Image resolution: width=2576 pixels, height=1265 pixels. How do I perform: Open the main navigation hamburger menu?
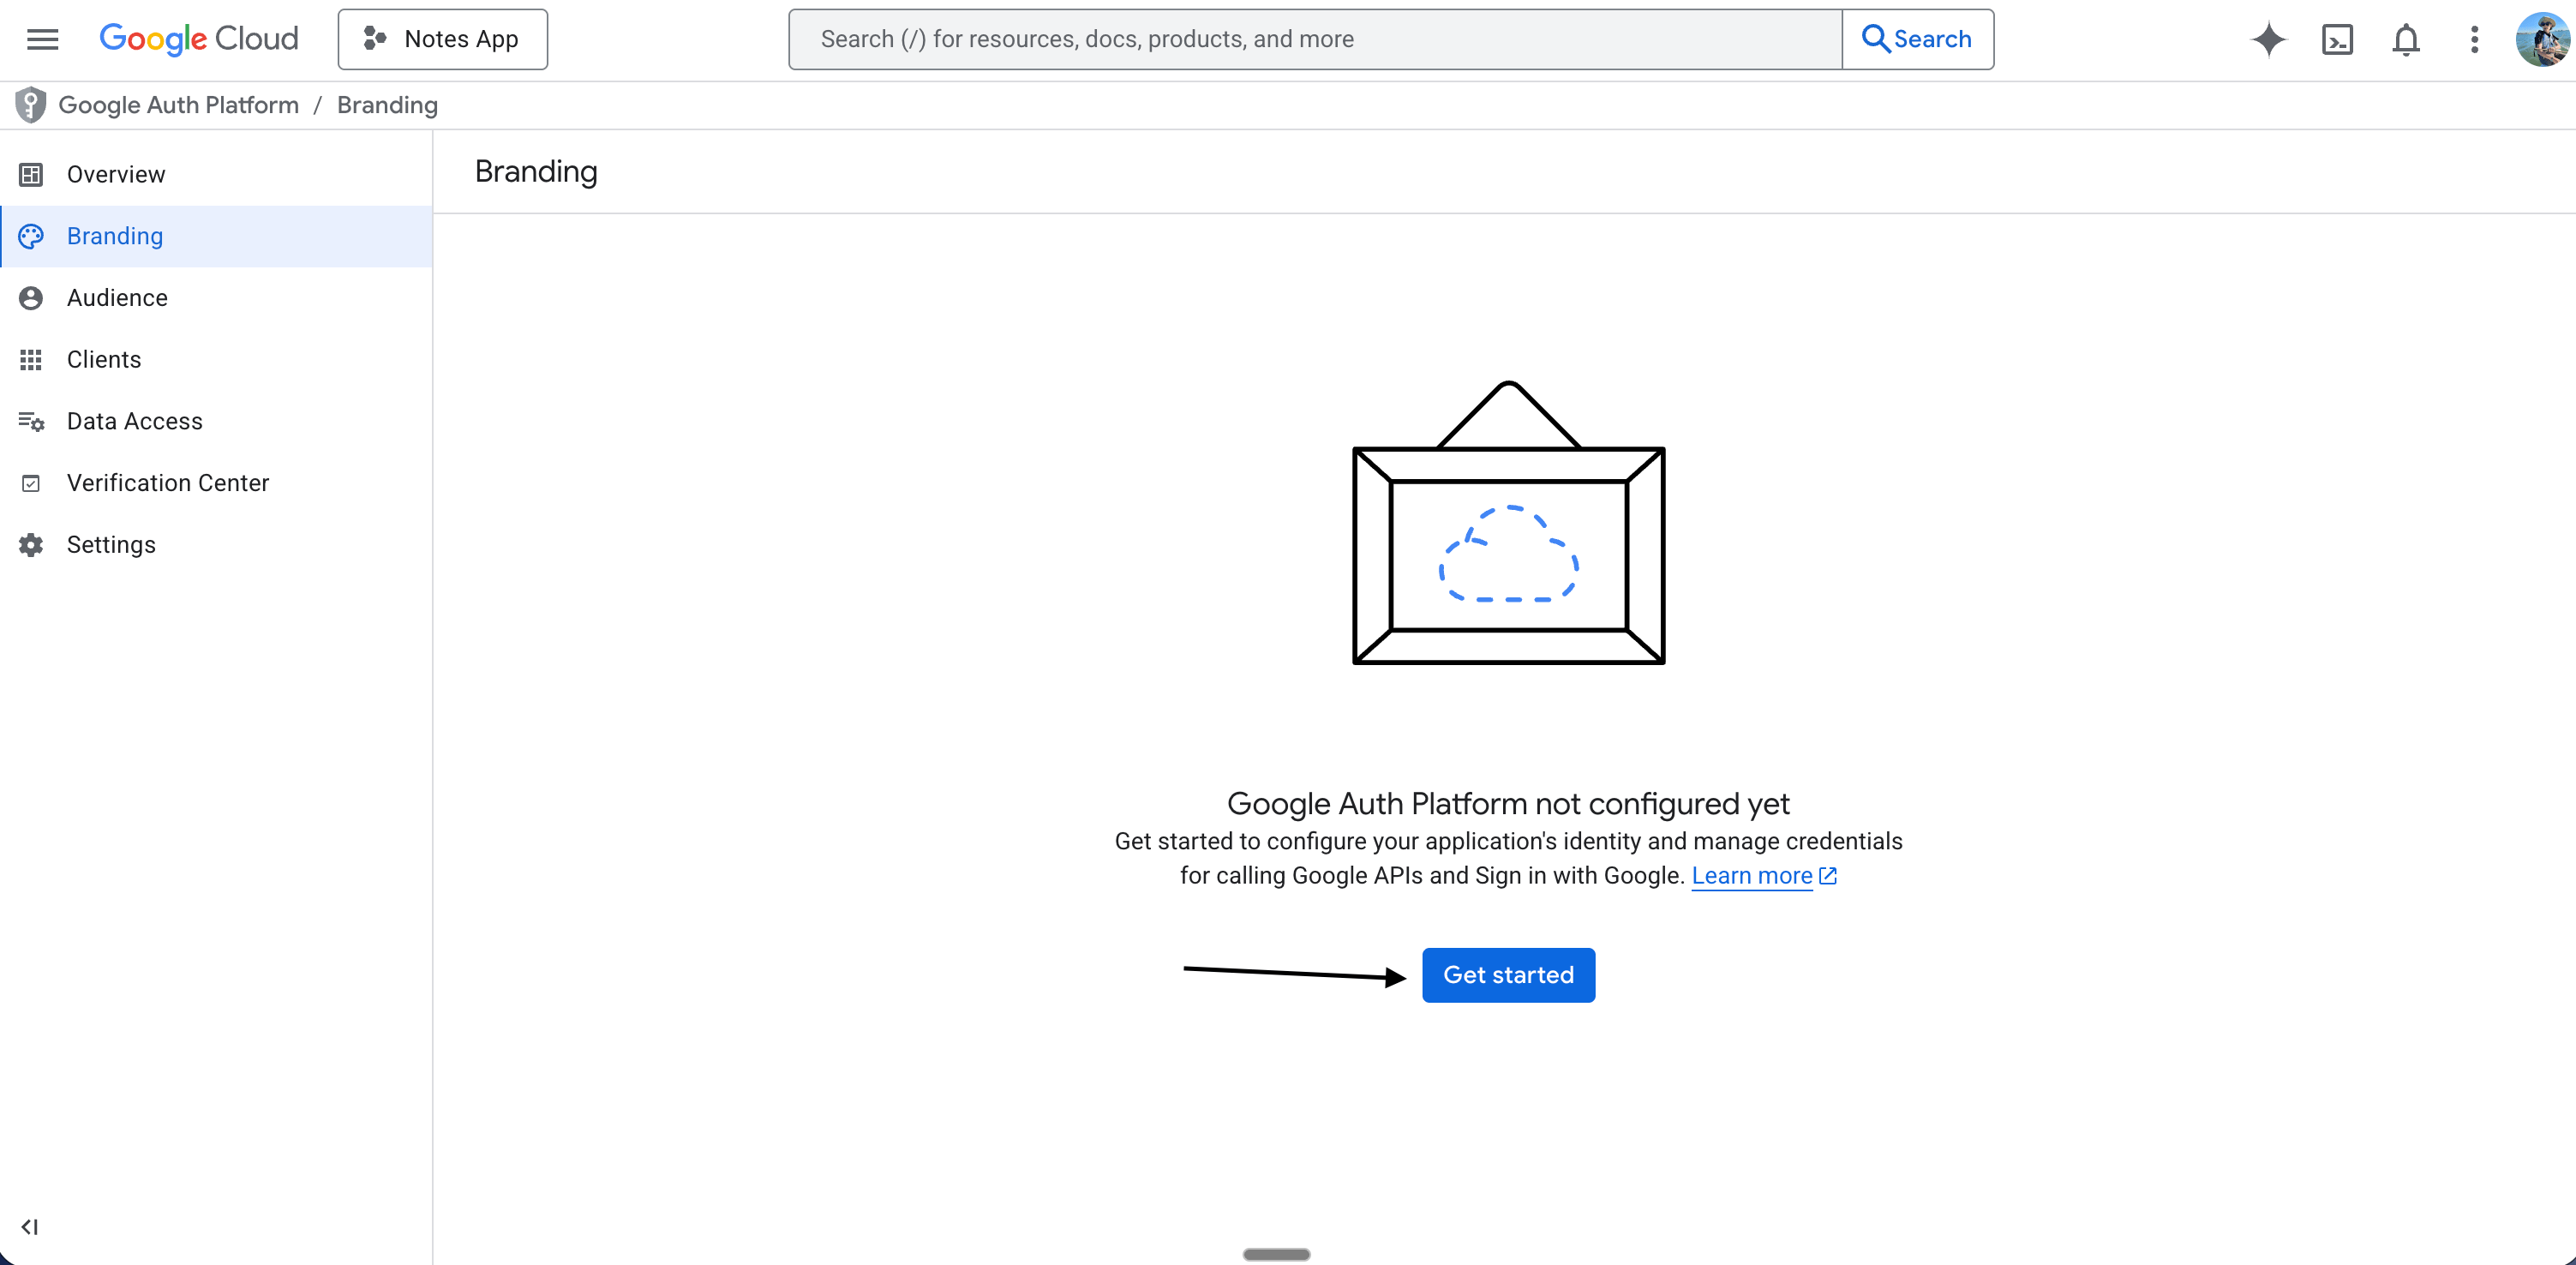pyautogui.click(x=42, y=39)
